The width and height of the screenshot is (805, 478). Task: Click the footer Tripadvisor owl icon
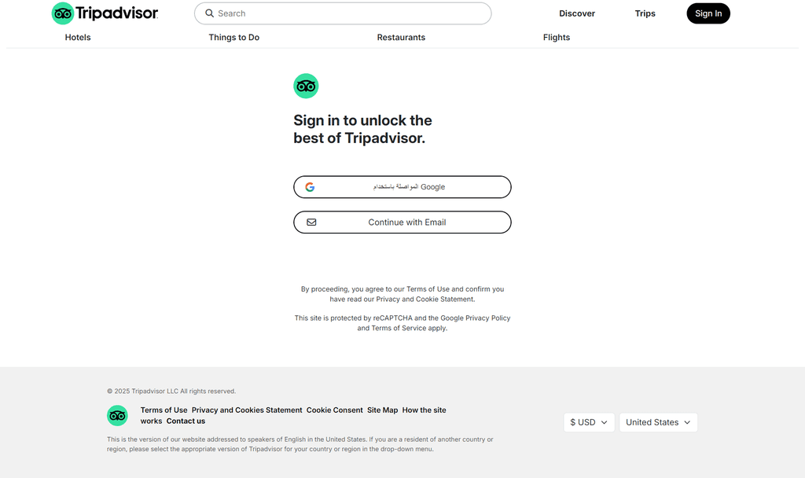(118, 415)
